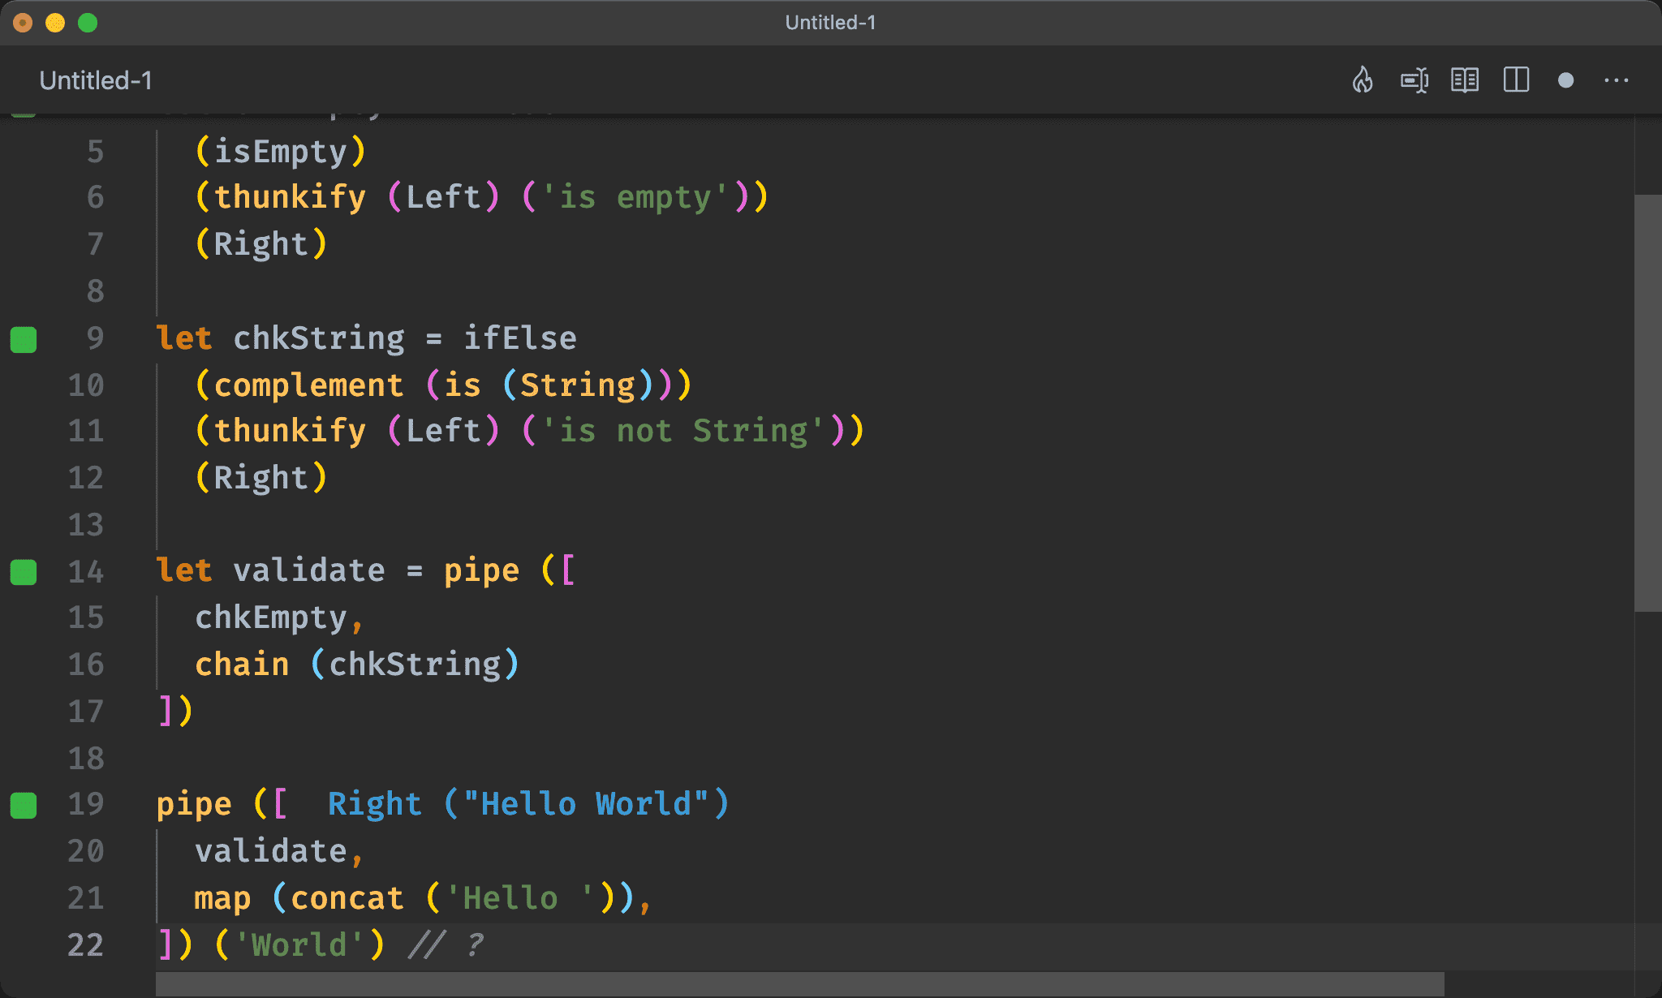Select the Untitled-1 editor tab
Screen dimensions: 1662x998
[96, 80]
